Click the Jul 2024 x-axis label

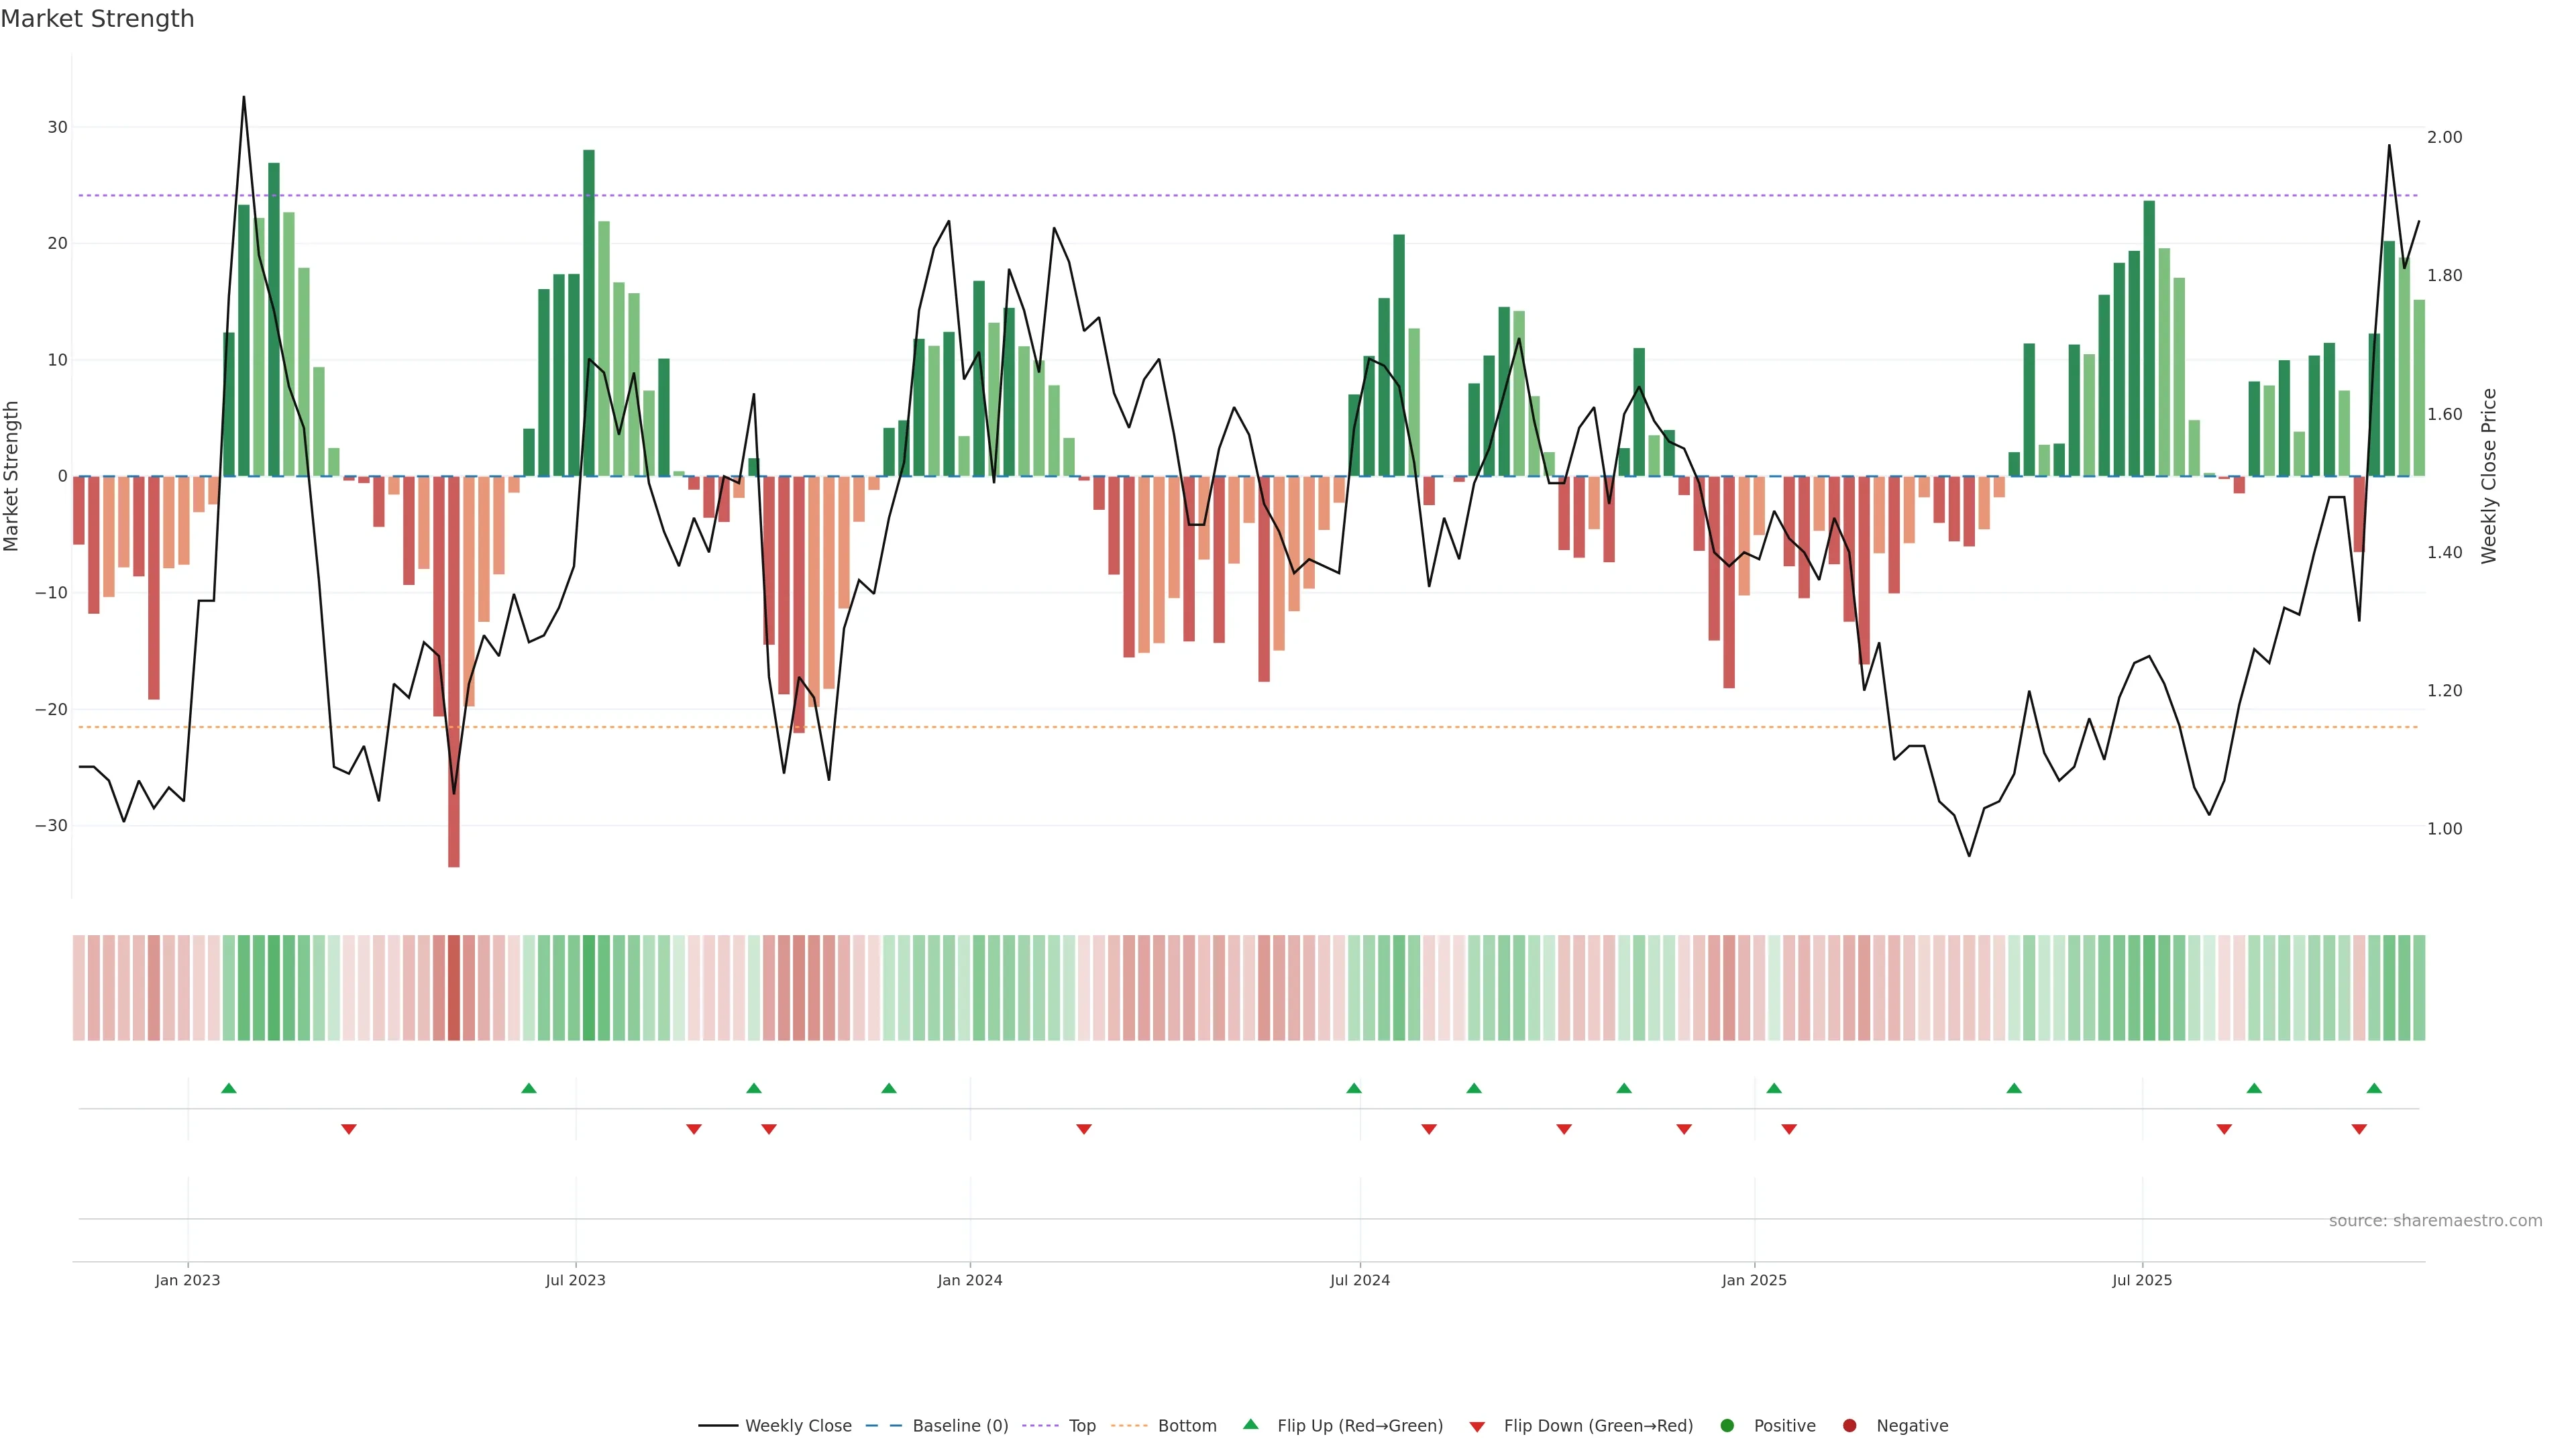click(x=1359, y=1280)
